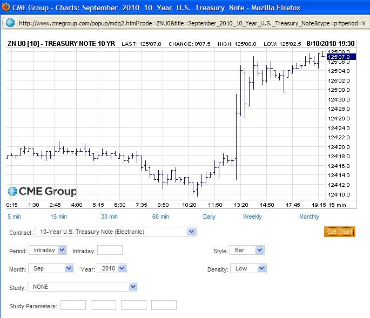
Task: Click the CHANGE: 0'07.5 value
Action: point(190,44)
